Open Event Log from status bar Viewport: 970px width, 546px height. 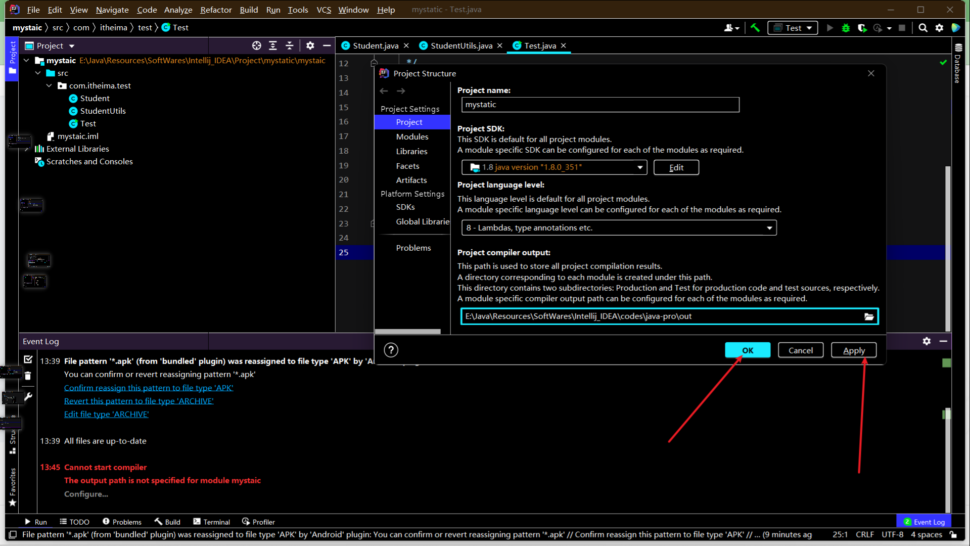pyautogui.click(x=924, y=522)
